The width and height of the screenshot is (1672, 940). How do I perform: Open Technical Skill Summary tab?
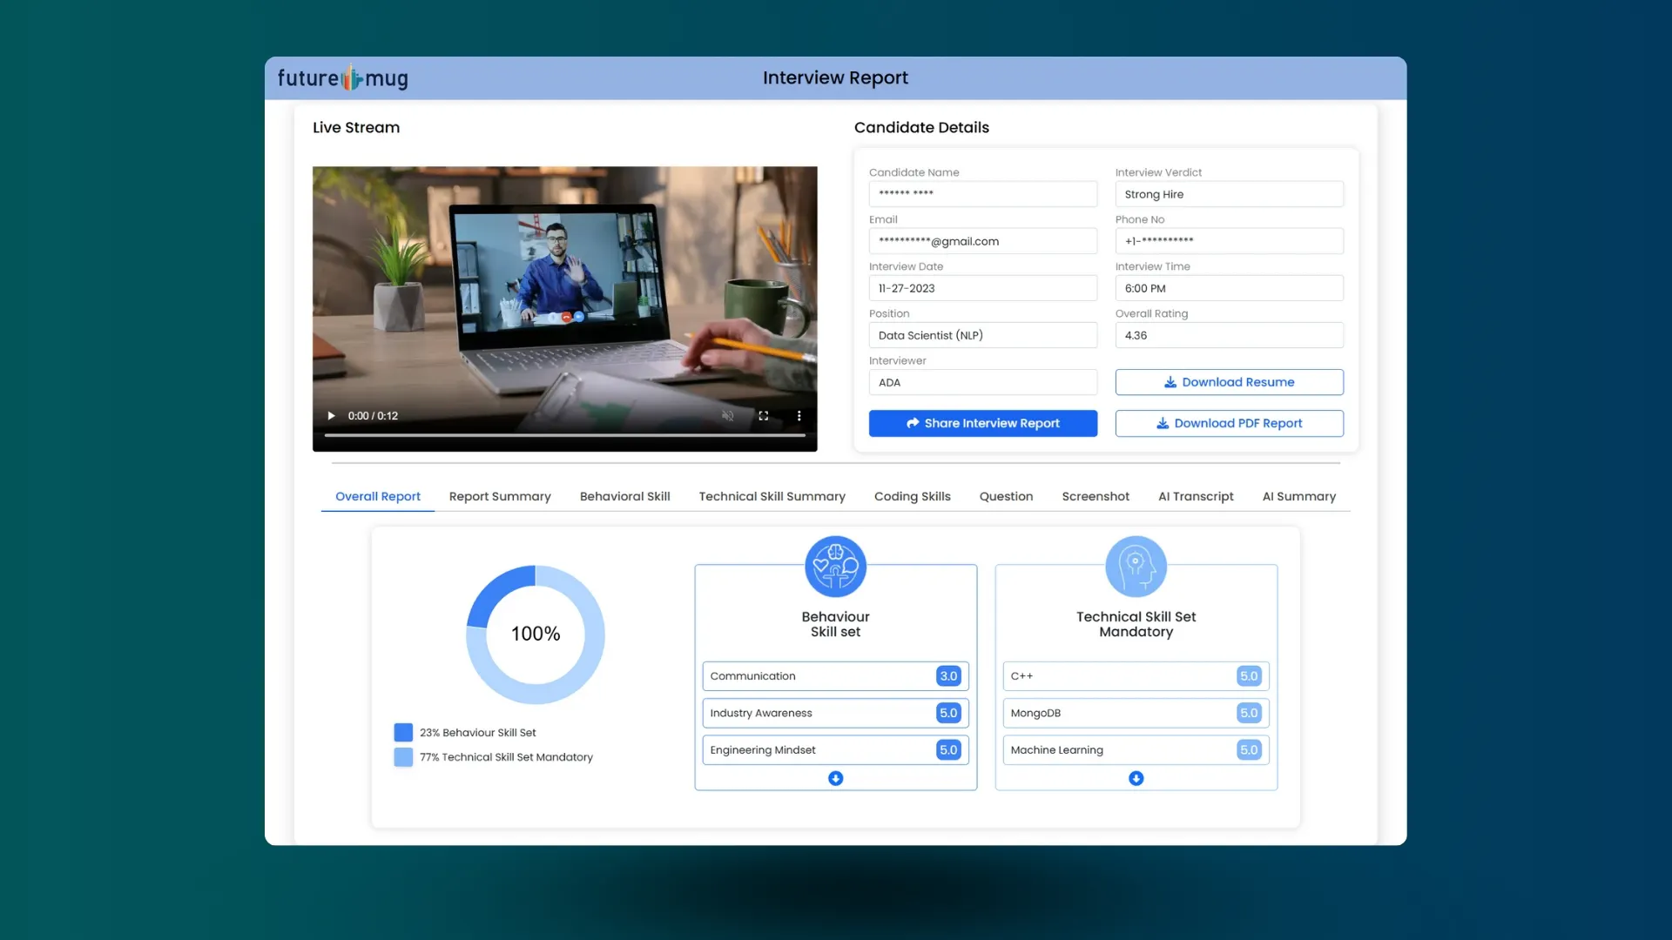pos(772,496)
